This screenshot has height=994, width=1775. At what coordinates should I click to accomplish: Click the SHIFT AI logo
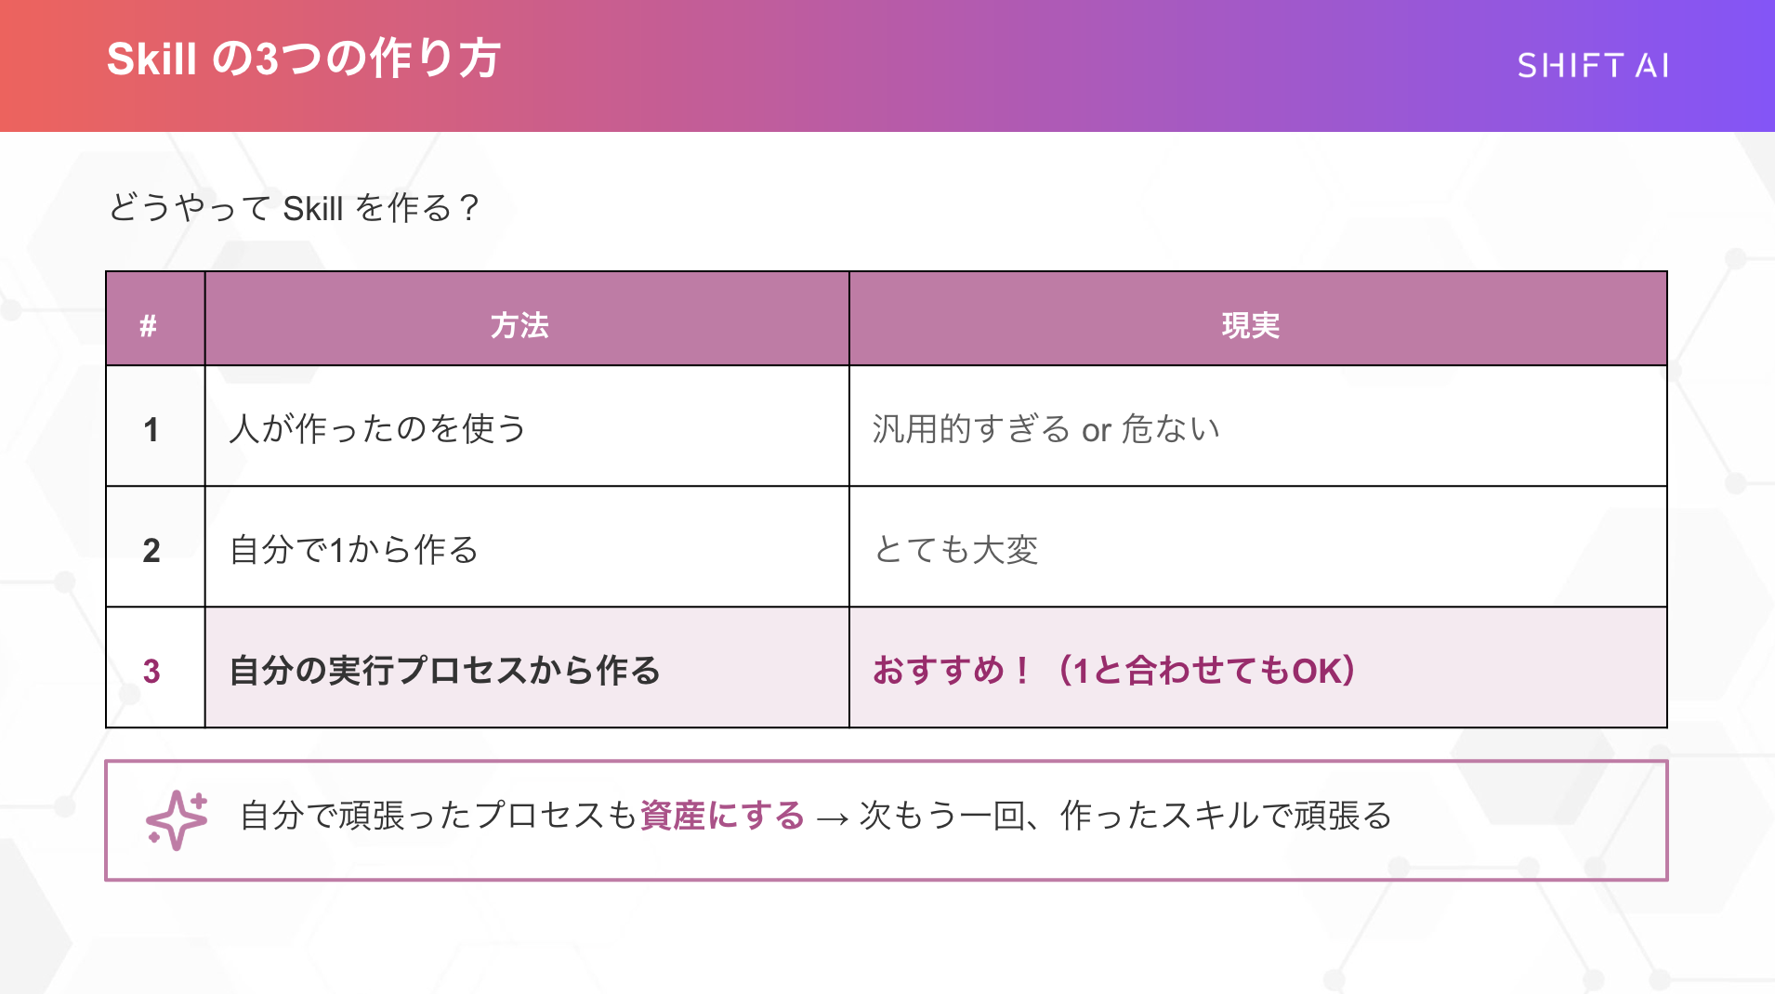point(1593,66)
